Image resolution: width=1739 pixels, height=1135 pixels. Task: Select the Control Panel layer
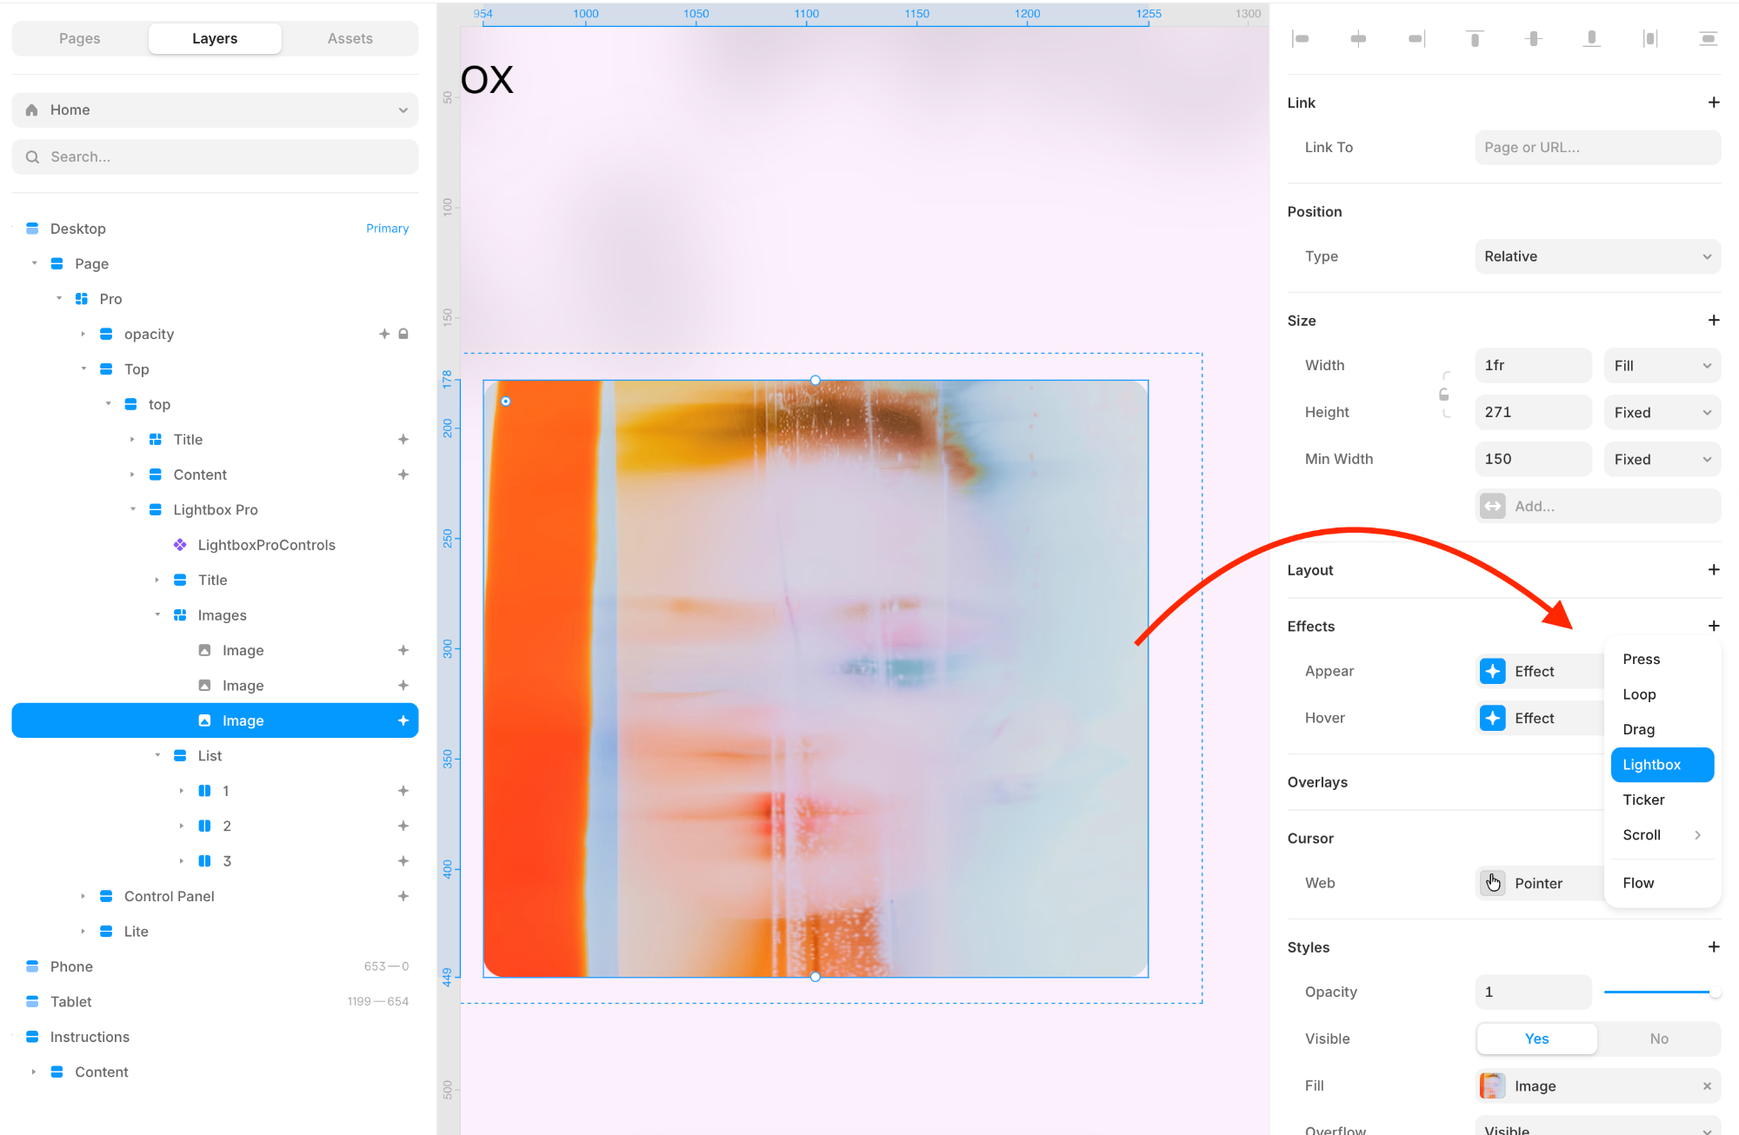coord(169,896)
